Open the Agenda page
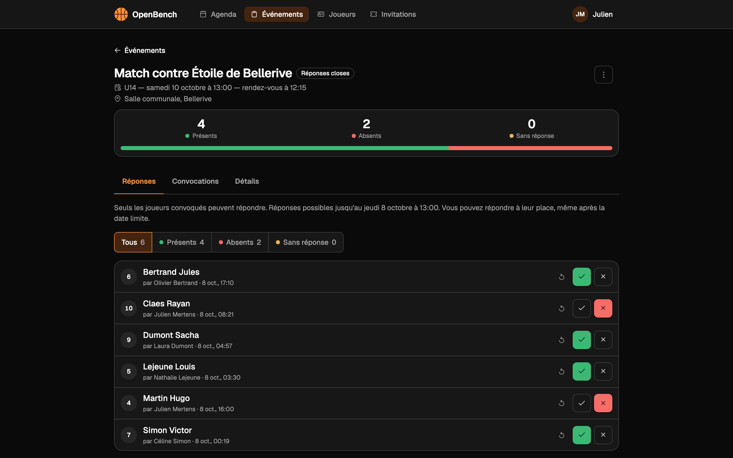 point(218,14)
